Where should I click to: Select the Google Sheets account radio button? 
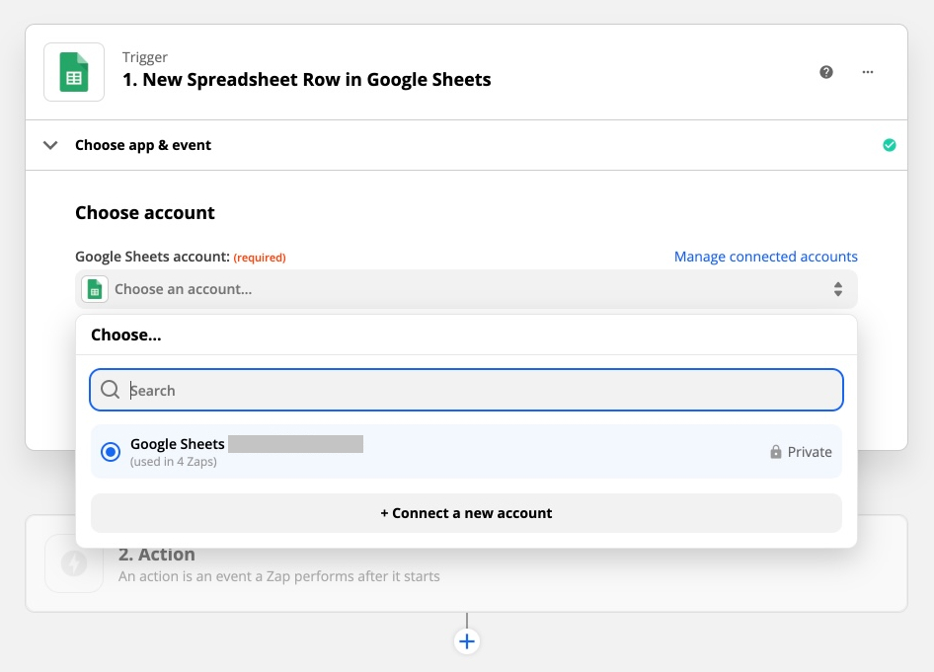(x=111, y=452)
